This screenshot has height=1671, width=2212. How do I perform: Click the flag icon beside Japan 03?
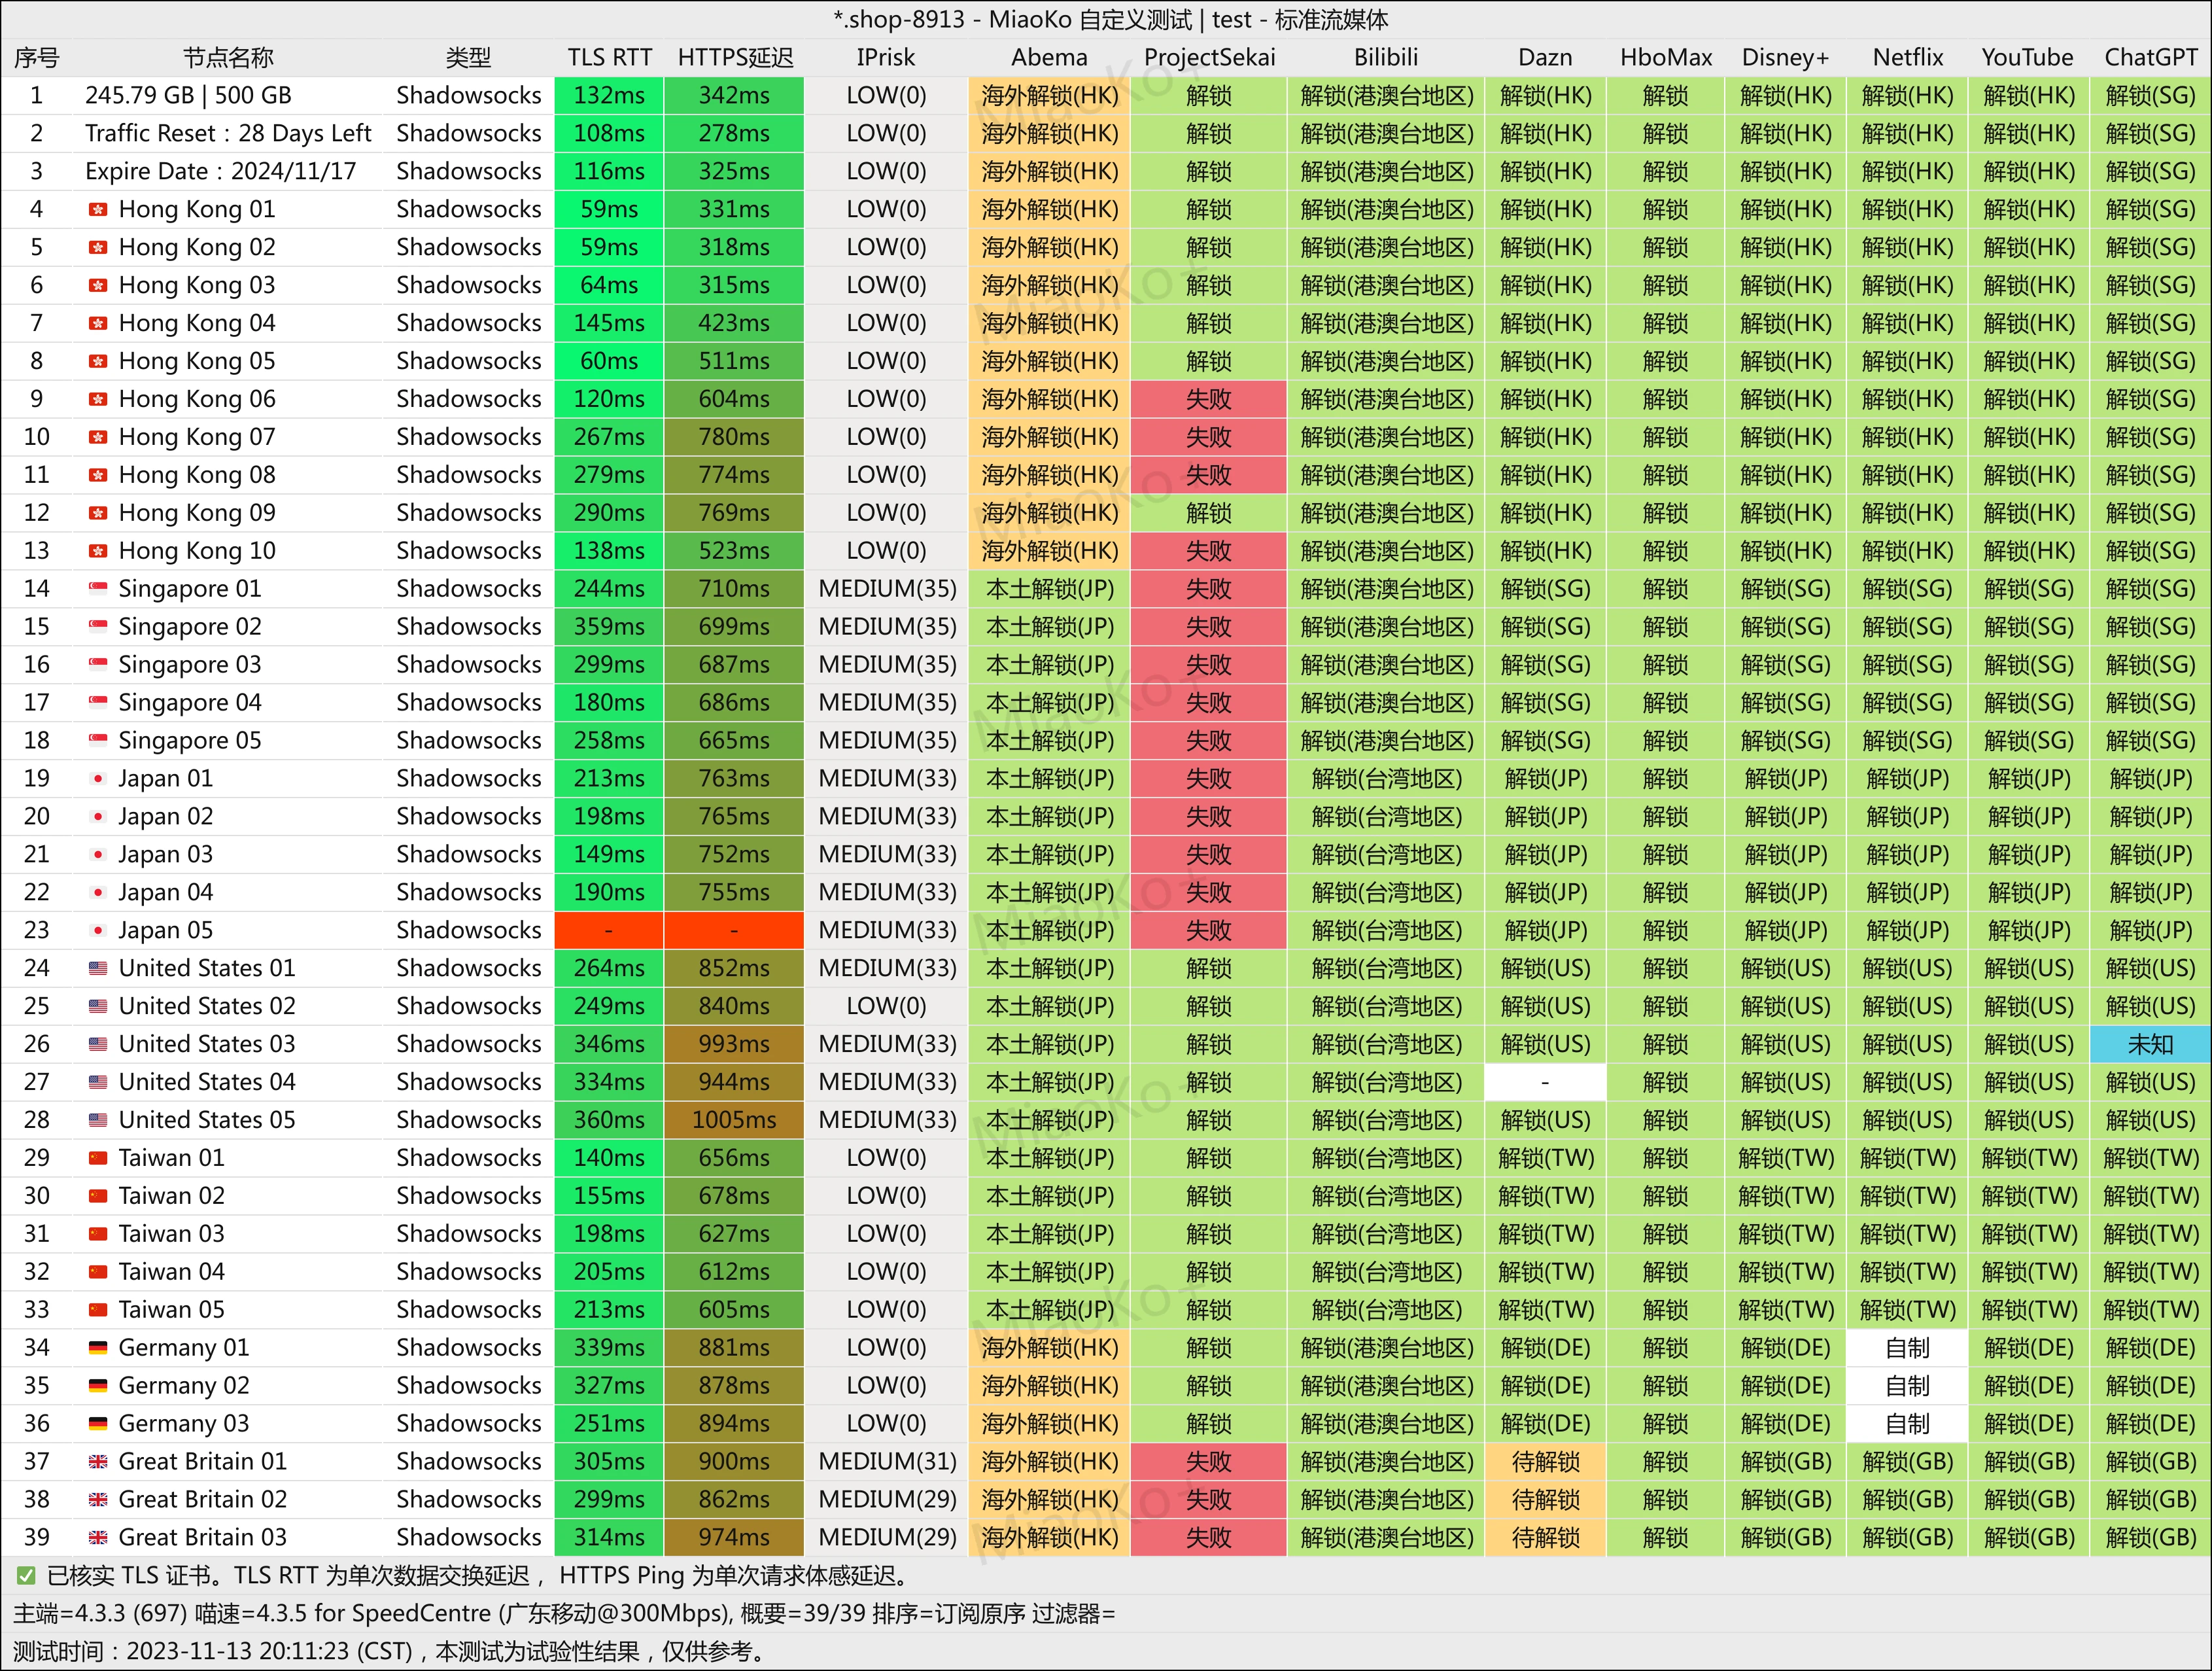[98, 854]
